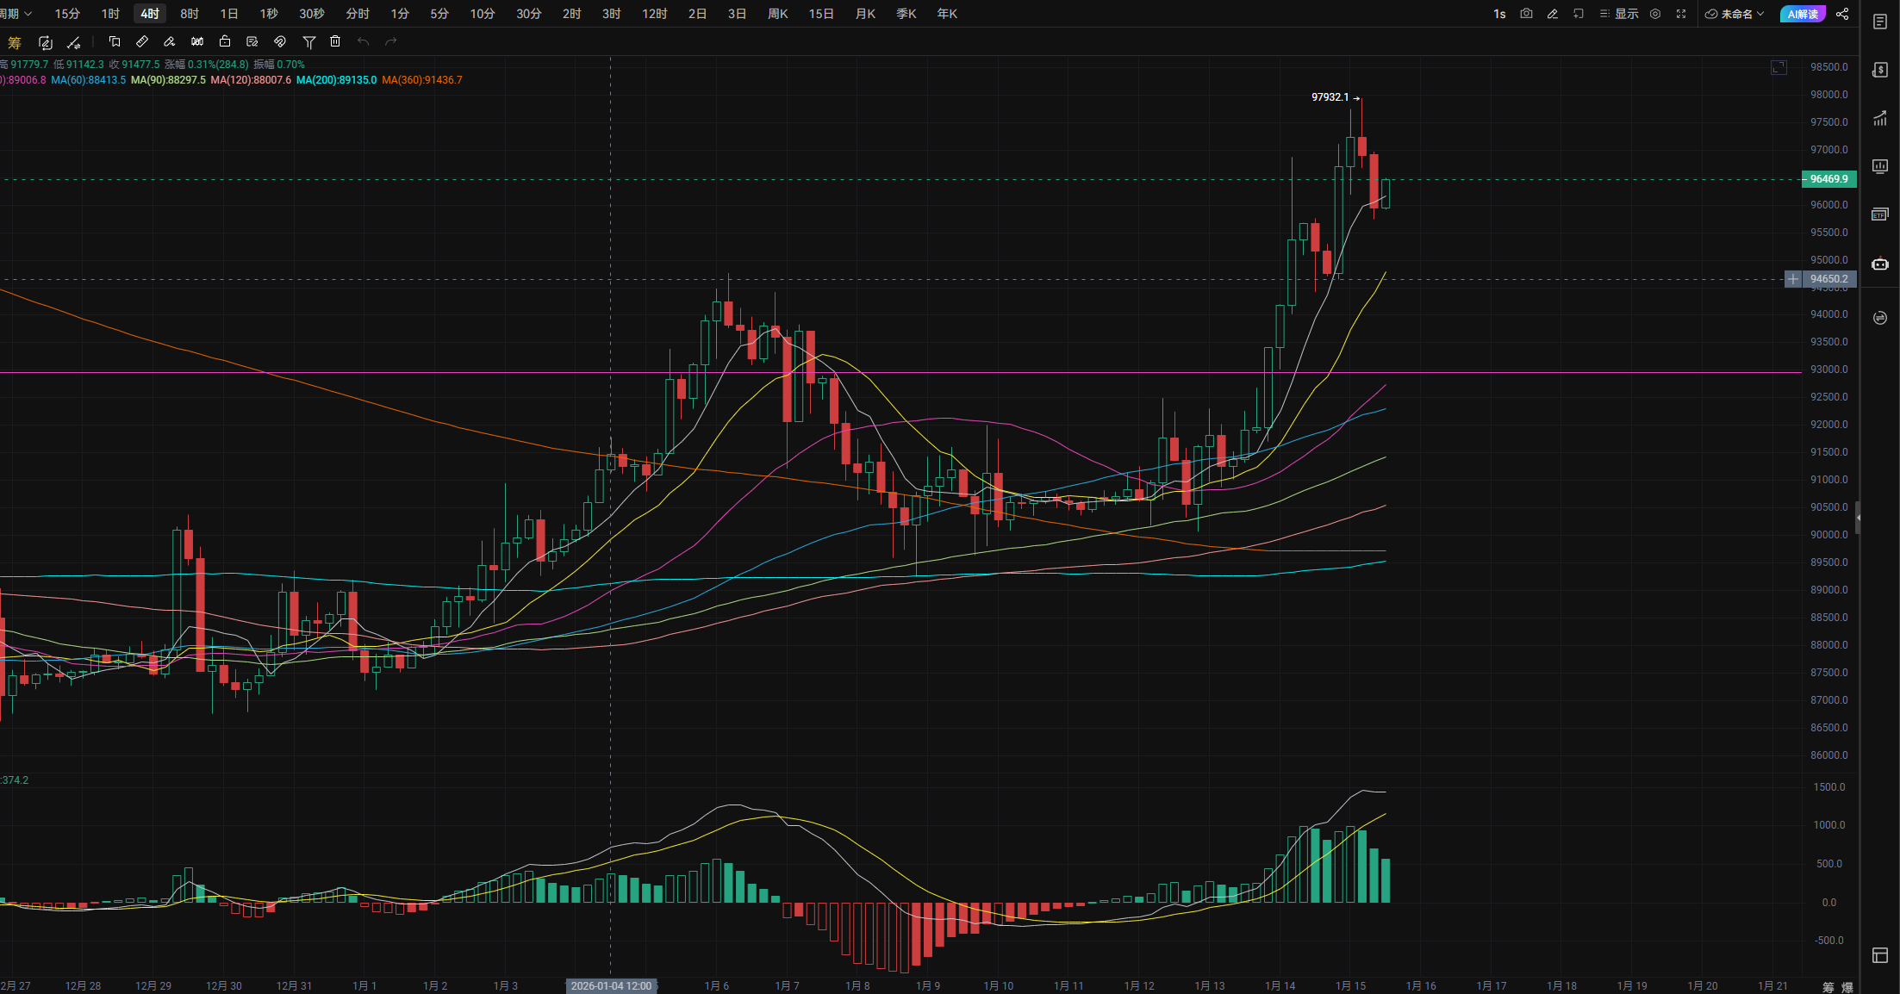This screenshot has width=1900, height=994.
Task: Click the trash delete drawings icon
Action: point(335,41)
